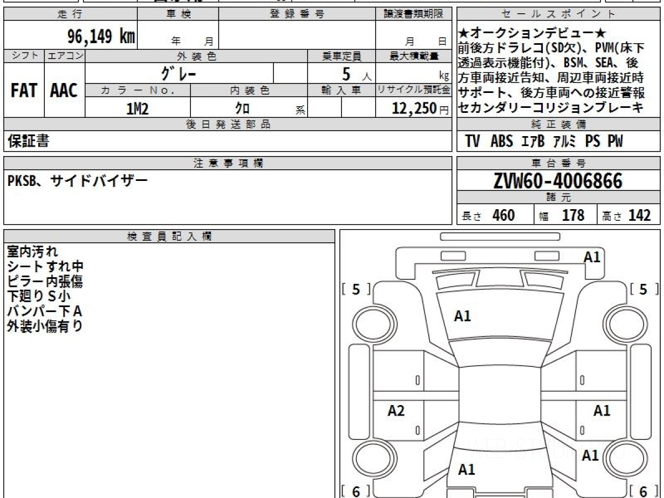Select the line starting 前後方ドラレコ(SD欠)
Image resolution: width=664 pixels, height=498 pixels.
click(552, 48)
